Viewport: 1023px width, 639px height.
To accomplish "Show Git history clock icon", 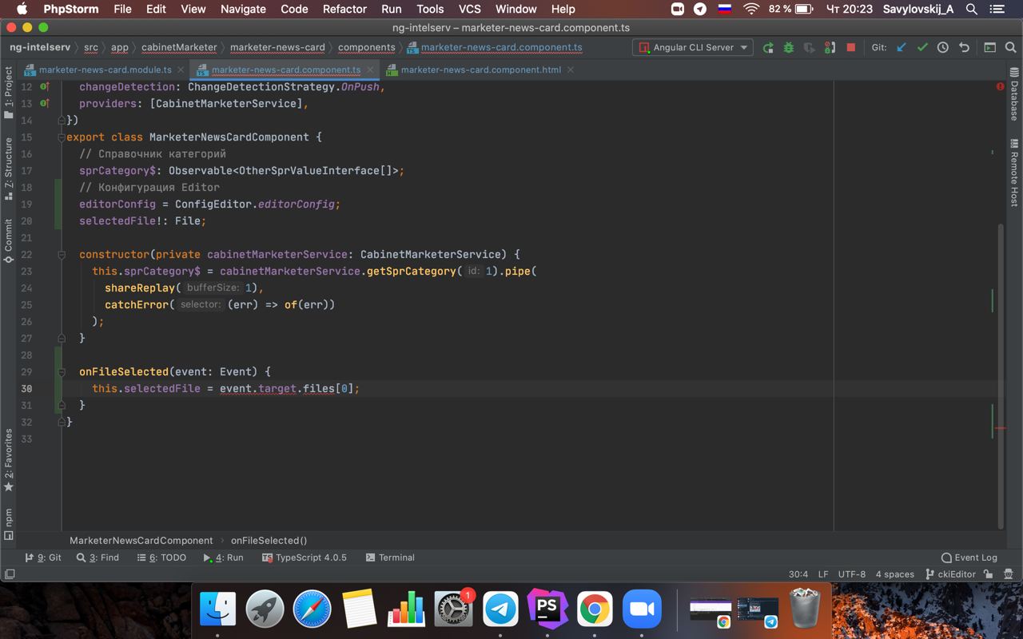I will (943, 47).
